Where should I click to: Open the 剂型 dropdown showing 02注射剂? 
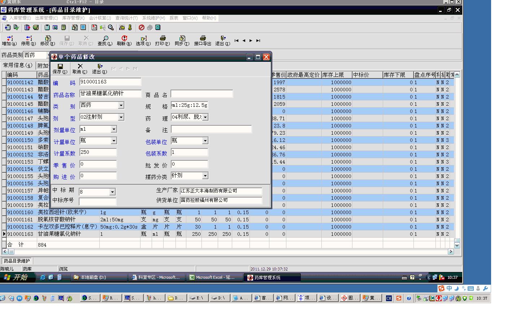click(121, 117)
